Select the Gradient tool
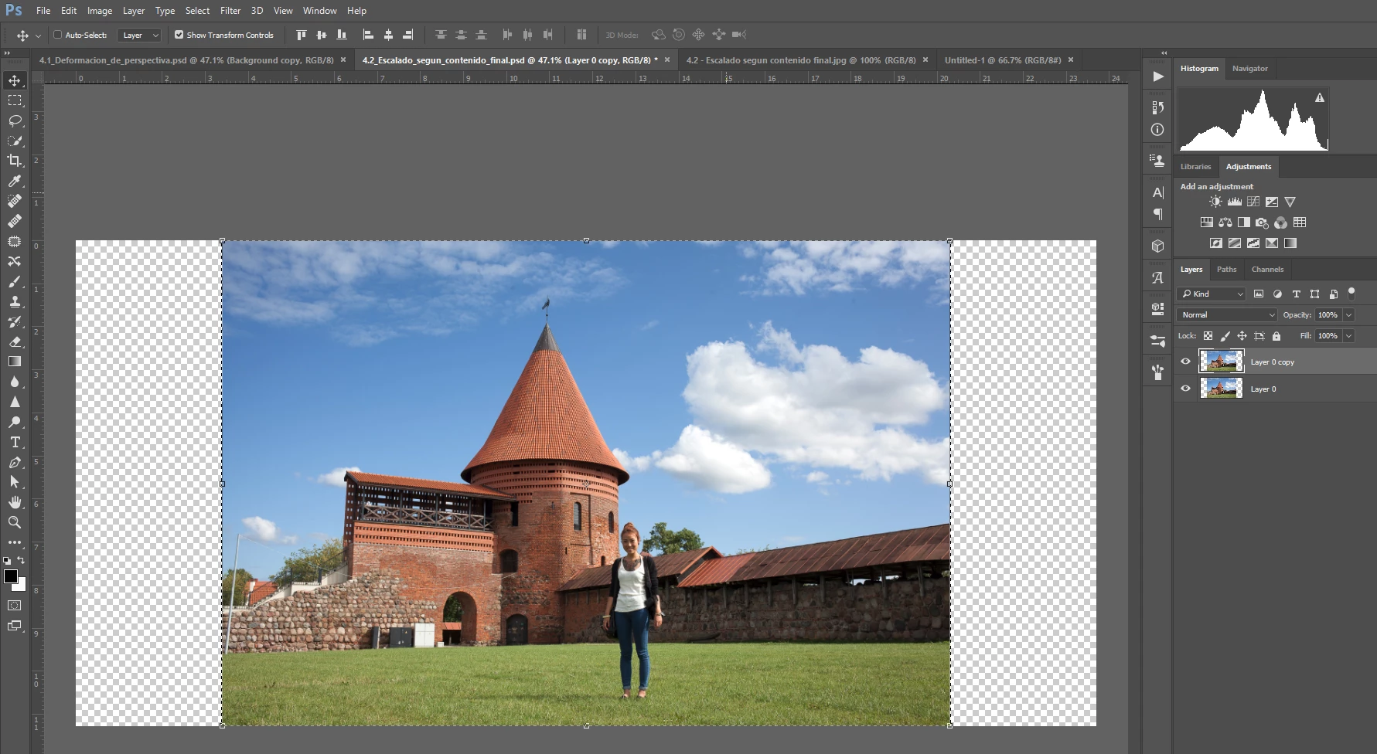The height and width of the screenshot is (754, 1377). [15, 362]
